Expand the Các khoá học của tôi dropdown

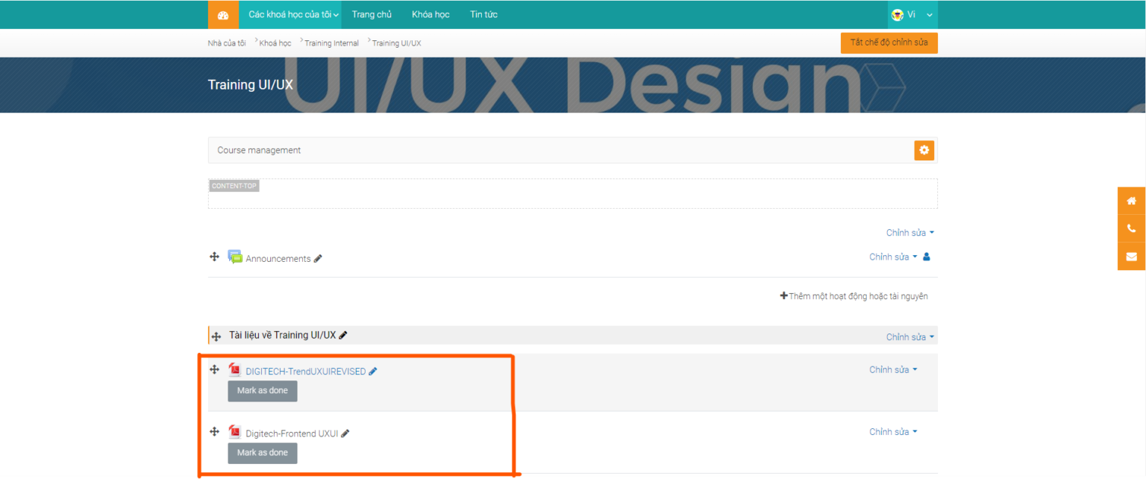coord(293,15)
